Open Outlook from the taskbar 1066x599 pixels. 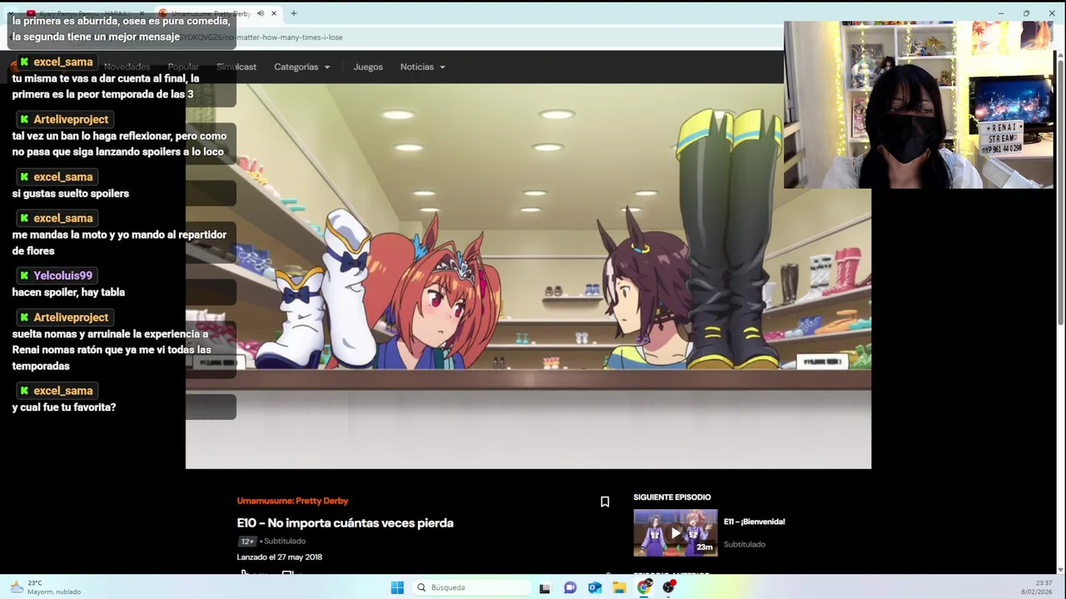pyautogui.click(x=595, y=587)
